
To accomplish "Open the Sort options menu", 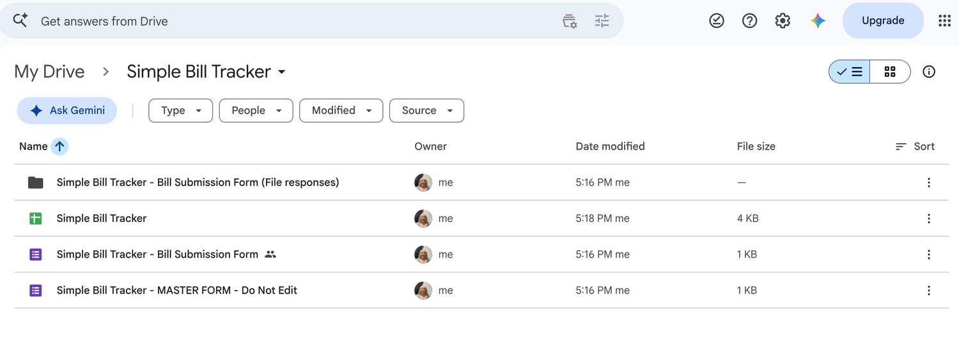I will pos(915,146).
